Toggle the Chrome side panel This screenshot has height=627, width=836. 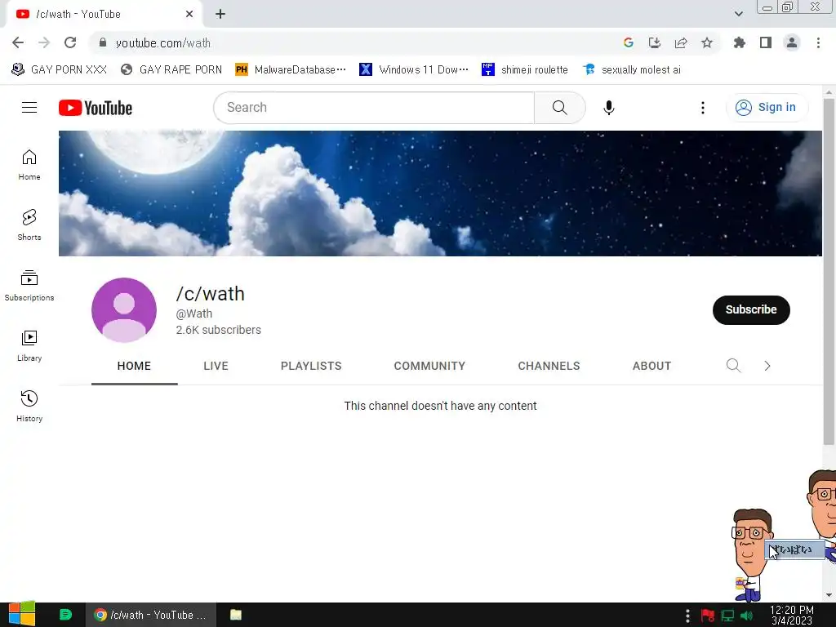[x=766, y=42]
